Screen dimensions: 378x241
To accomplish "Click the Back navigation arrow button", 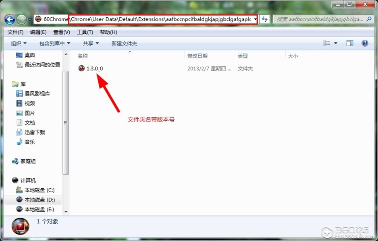I will (x=10, y=19).
